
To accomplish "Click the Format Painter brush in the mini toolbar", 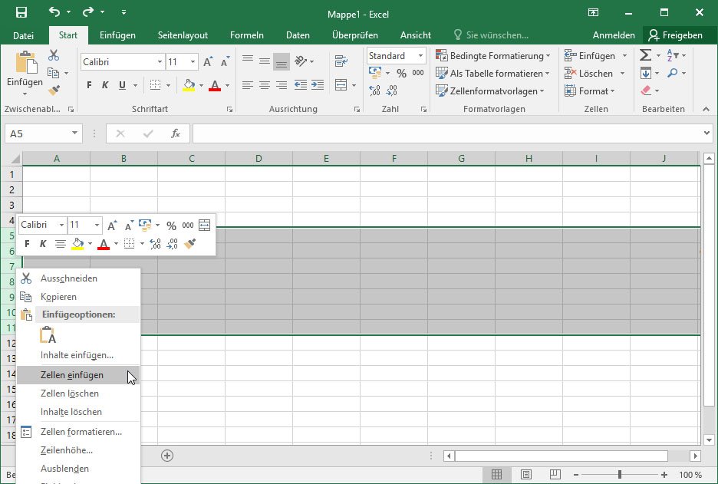I will click(190, 244).
